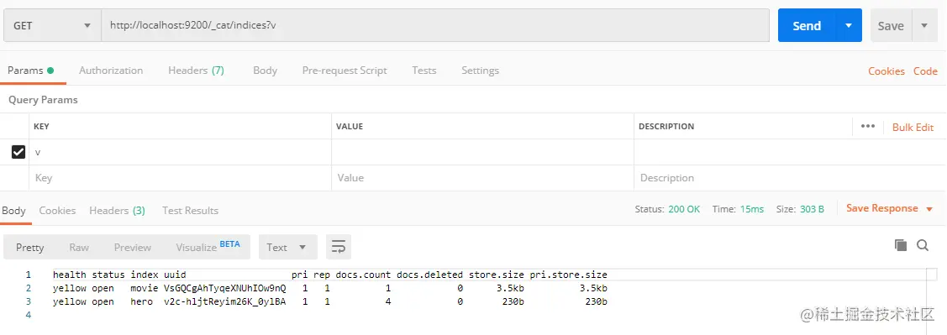Open the request Headers (7) tab
The width and height of the screenshot is (947, 335).
pos(197,71)
